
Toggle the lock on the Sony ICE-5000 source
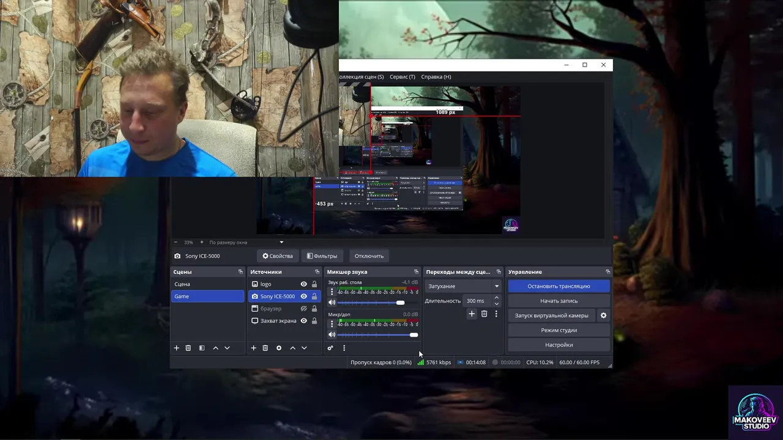tap(314, 296)
